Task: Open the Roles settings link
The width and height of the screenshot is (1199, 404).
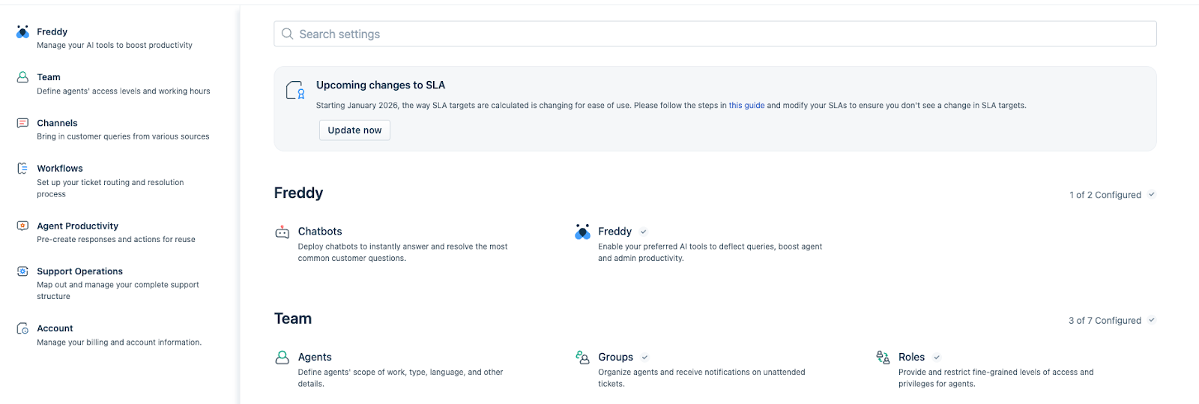Action: (911, 358)
